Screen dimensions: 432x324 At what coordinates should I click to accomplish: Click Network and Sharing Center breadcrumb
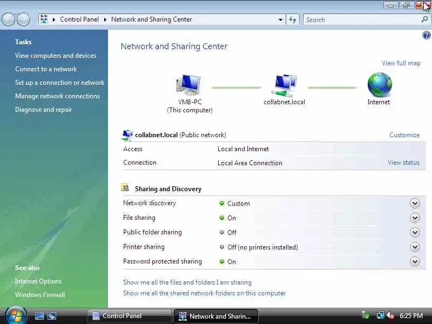tap(152, 19)
